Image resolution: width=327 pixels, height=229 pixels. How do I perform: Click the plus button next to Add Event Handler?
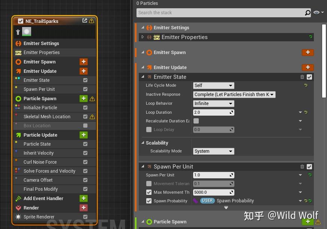pos(83,198)
